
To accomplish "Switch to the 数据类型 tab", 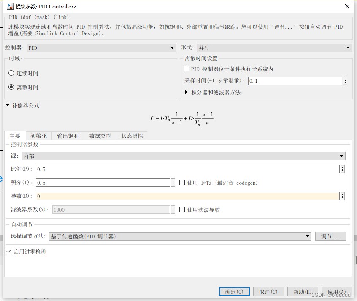I will pyautogui.click(x=100, y=136).
